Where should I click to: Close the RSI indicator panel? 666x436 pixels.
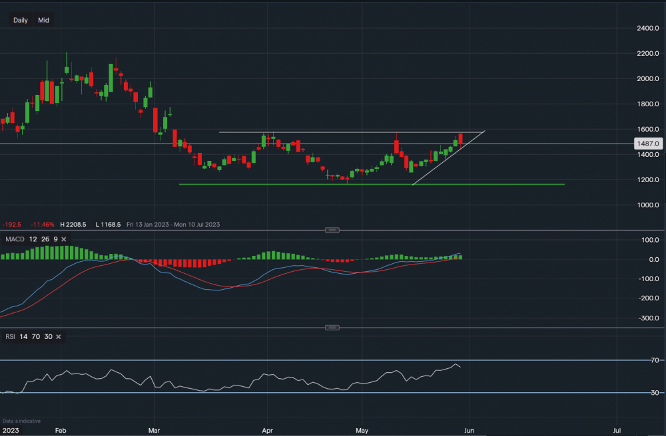coord(58,337)
